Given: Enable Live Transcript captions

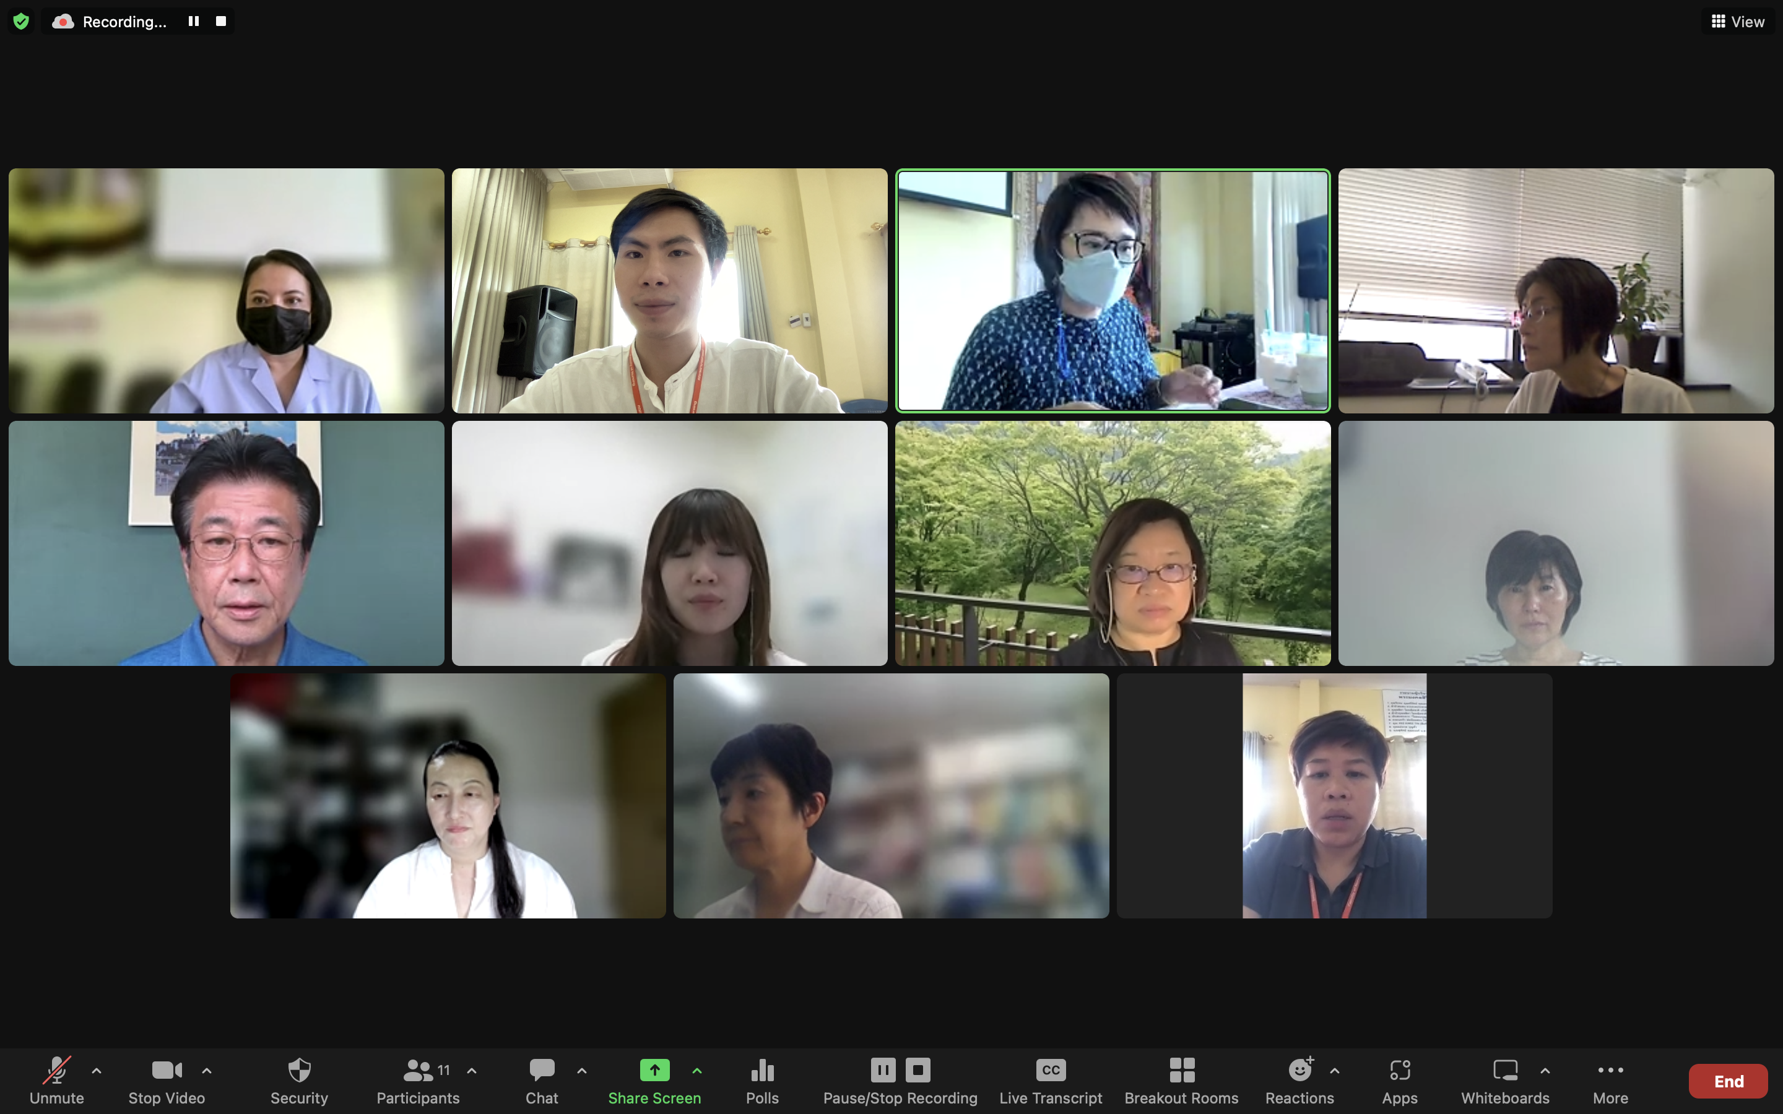Looking at the screenshot, I should pos(1051,1081).
